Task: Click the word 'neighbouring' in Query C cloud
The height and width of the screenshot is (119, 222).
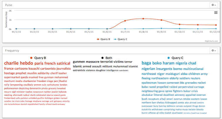Action: tap(150, 91)
